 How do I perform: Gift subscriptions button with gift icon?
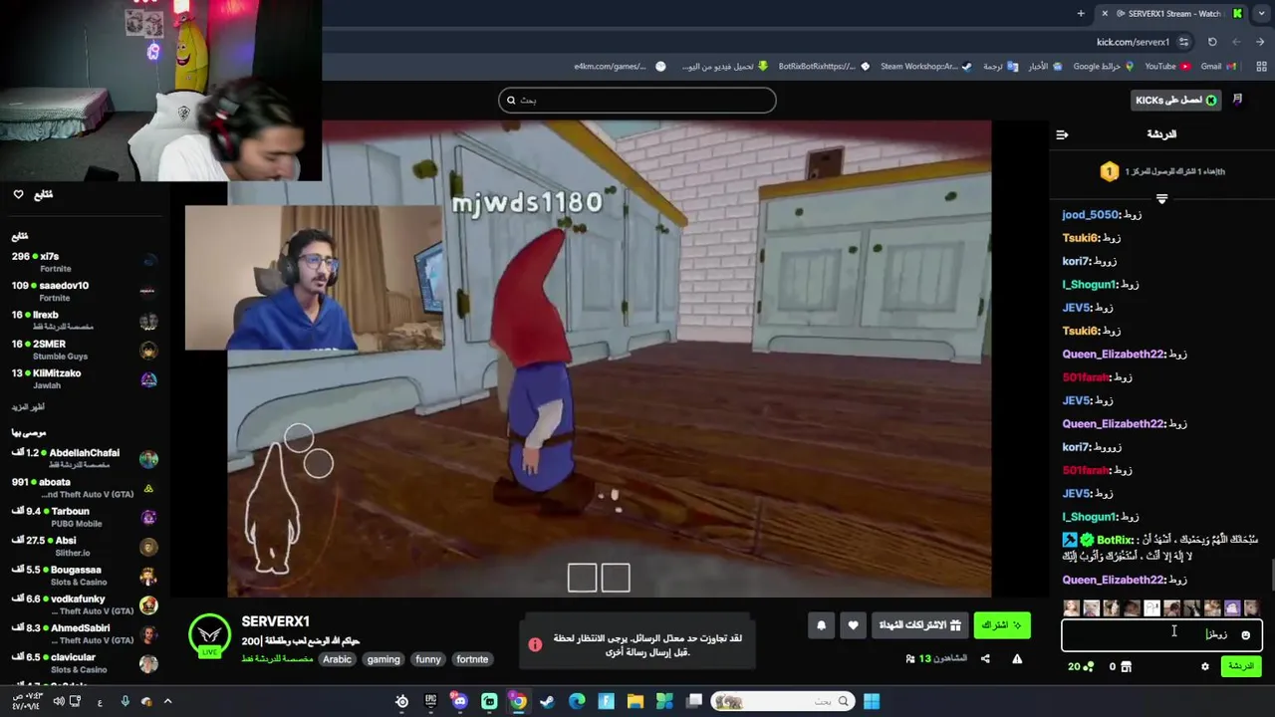pyautogui.click(x=919, y=625)
